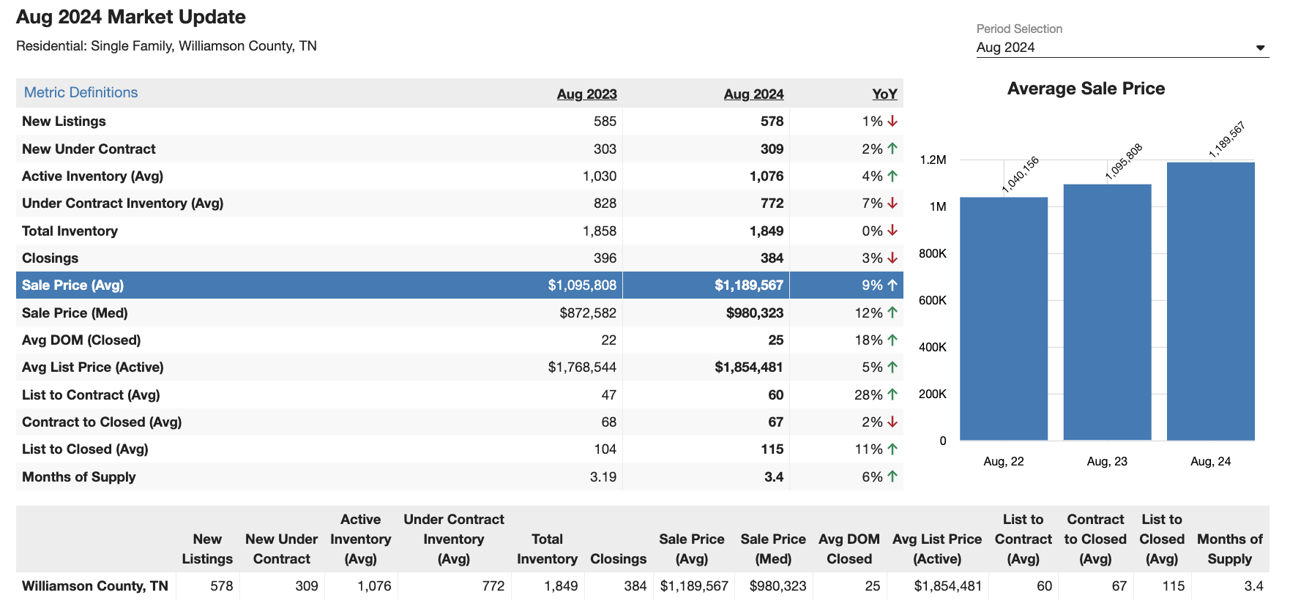
Task: Click the up arrow in Sale Price (Med) row
Action: [892, 313]
